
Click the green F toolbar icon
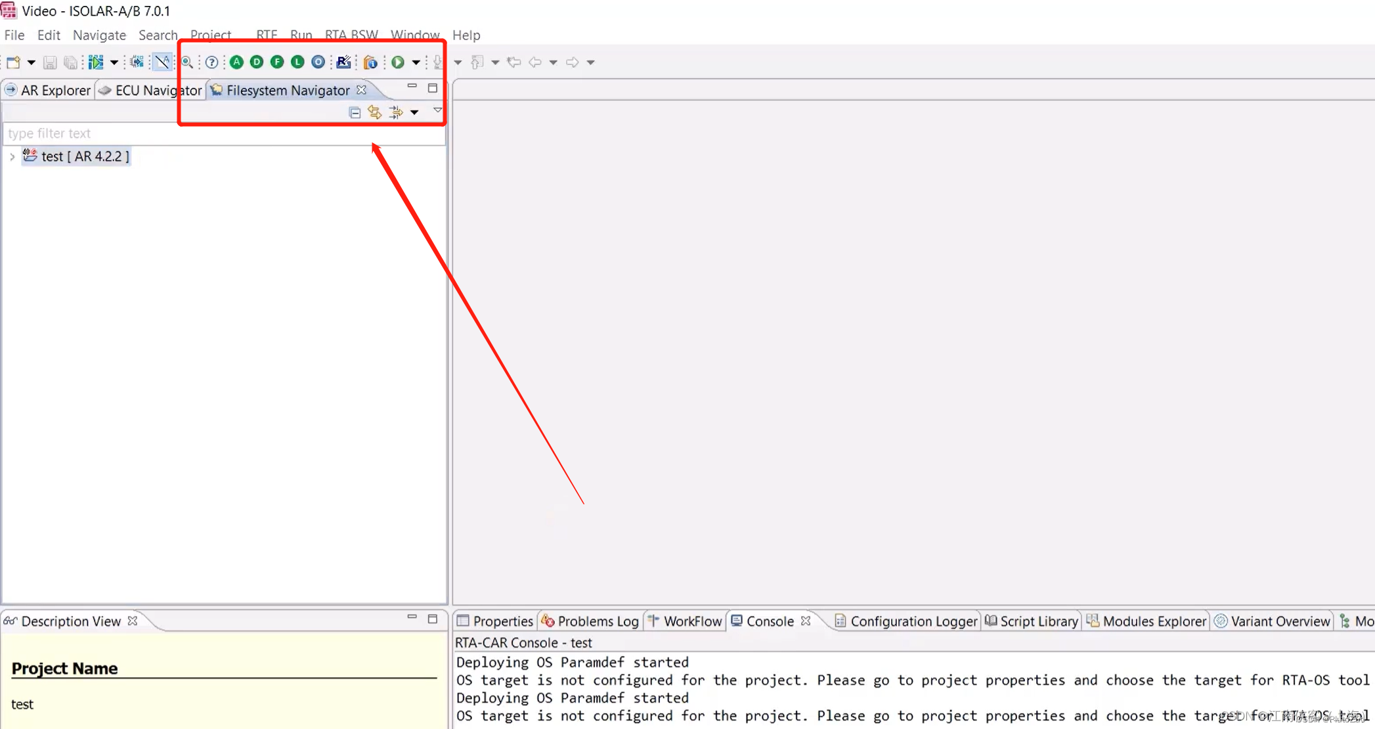[x=277, y=62]
